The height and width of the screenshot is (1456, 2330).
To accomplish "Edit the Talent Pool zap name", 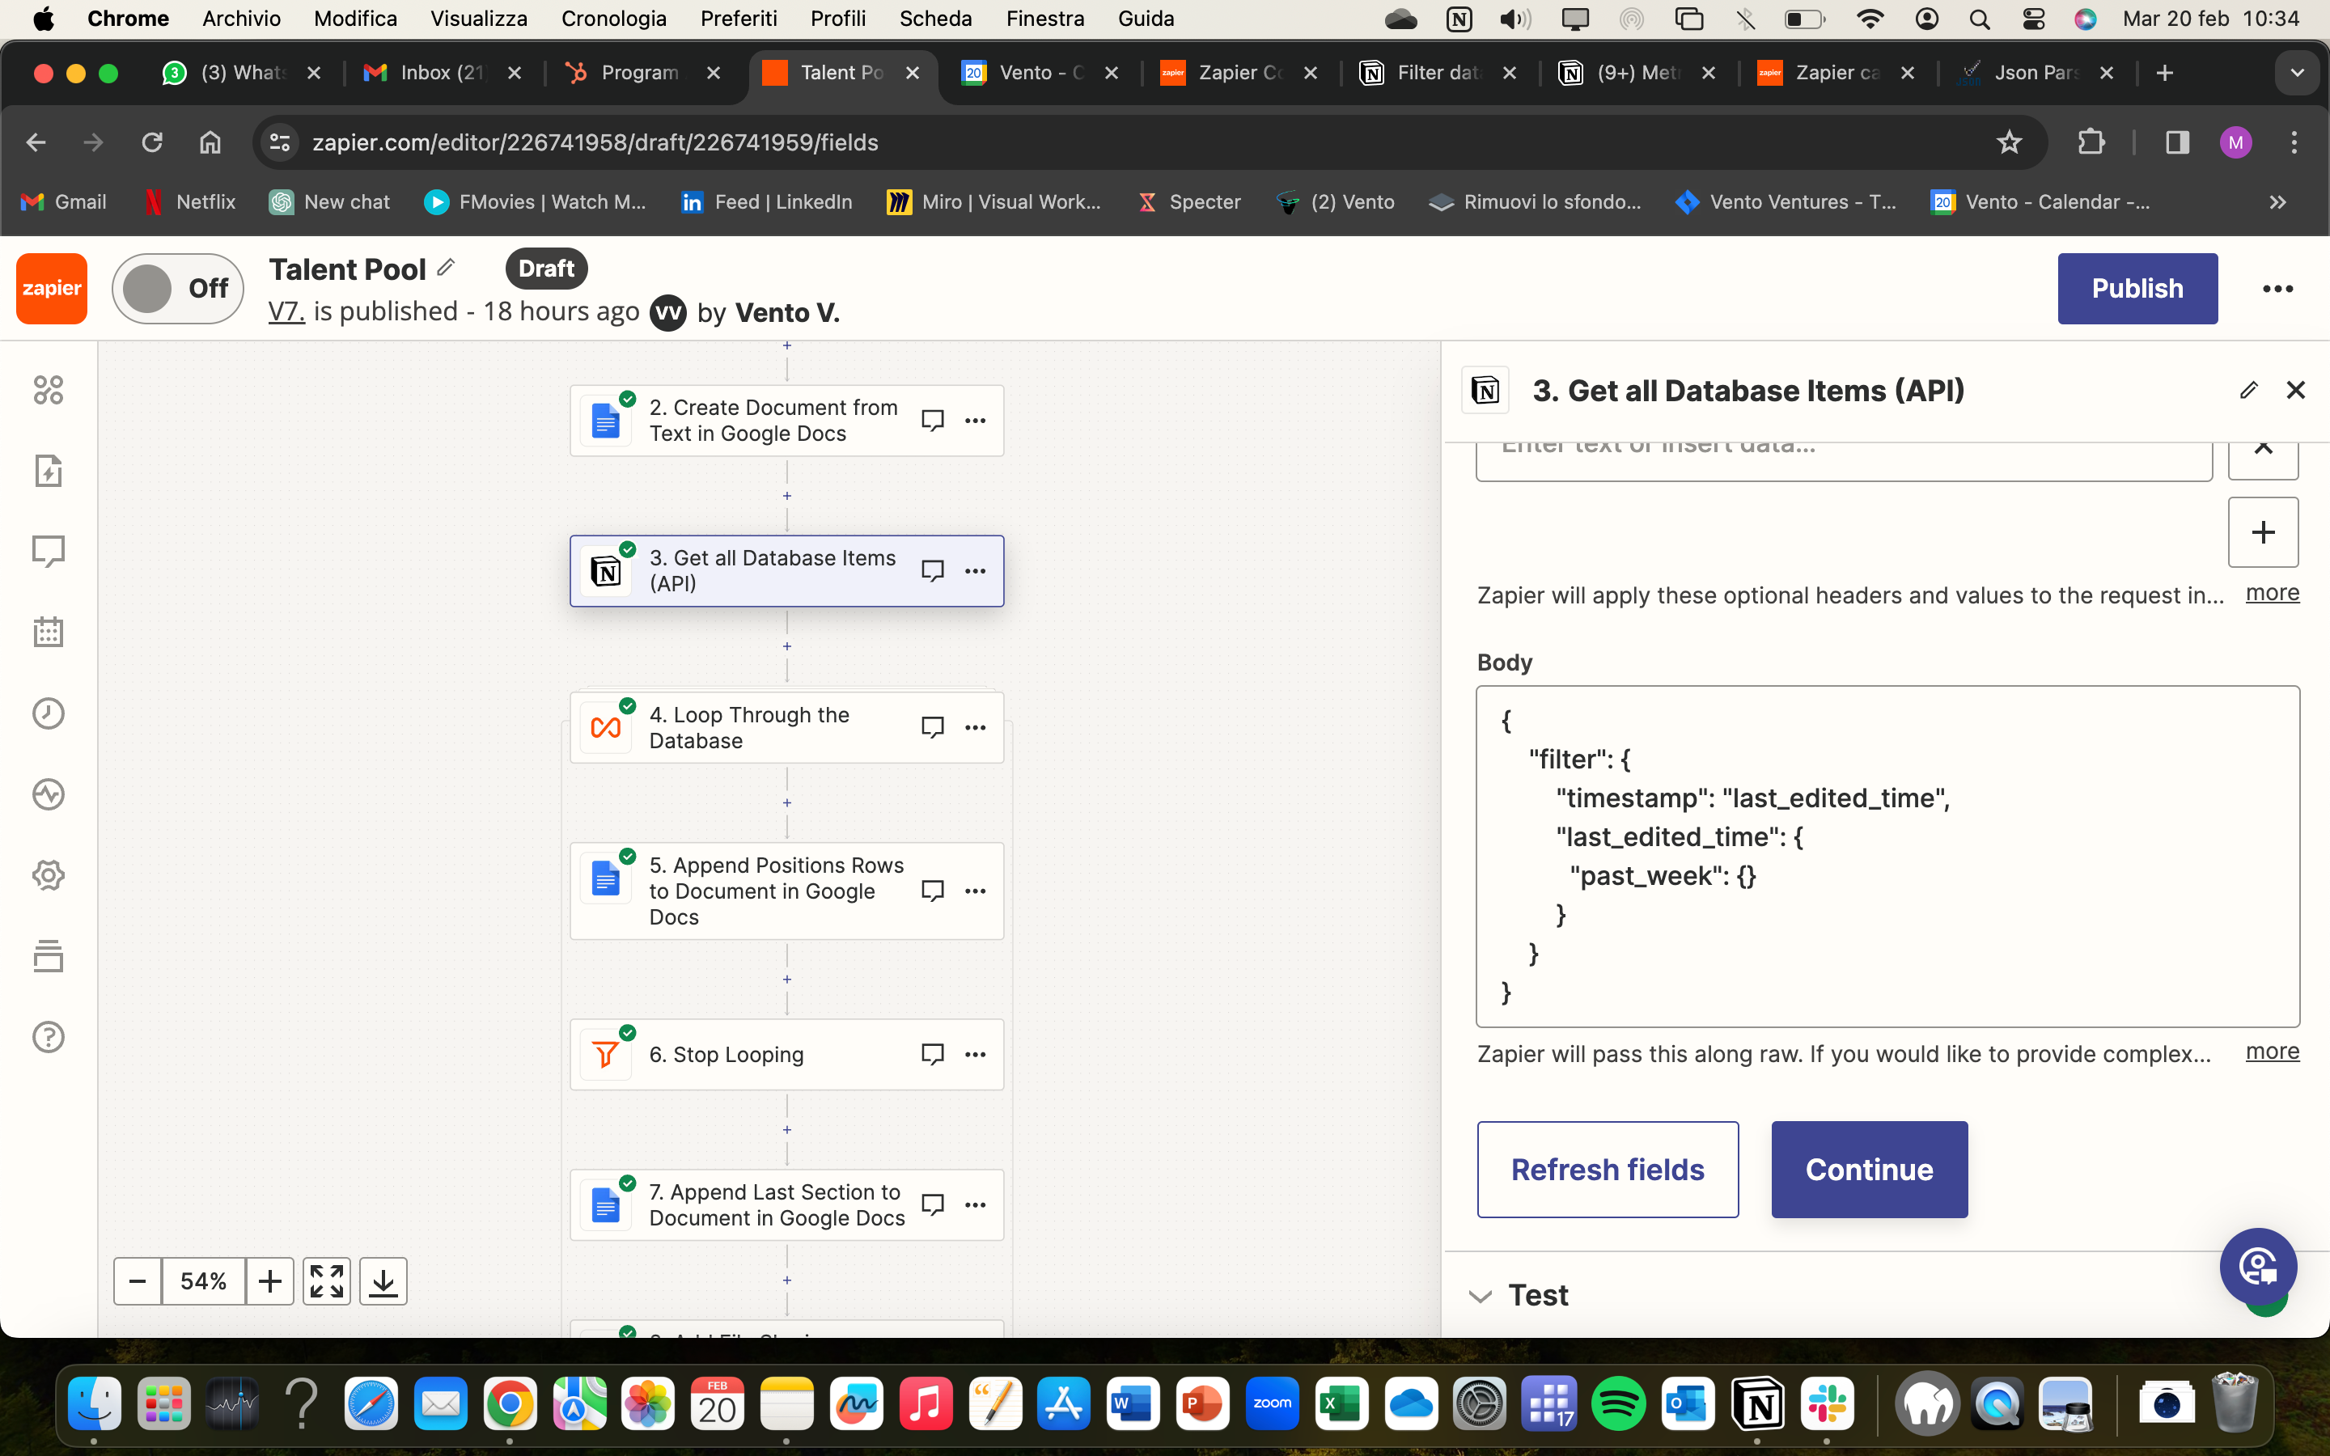I will (x=446, y=268).
